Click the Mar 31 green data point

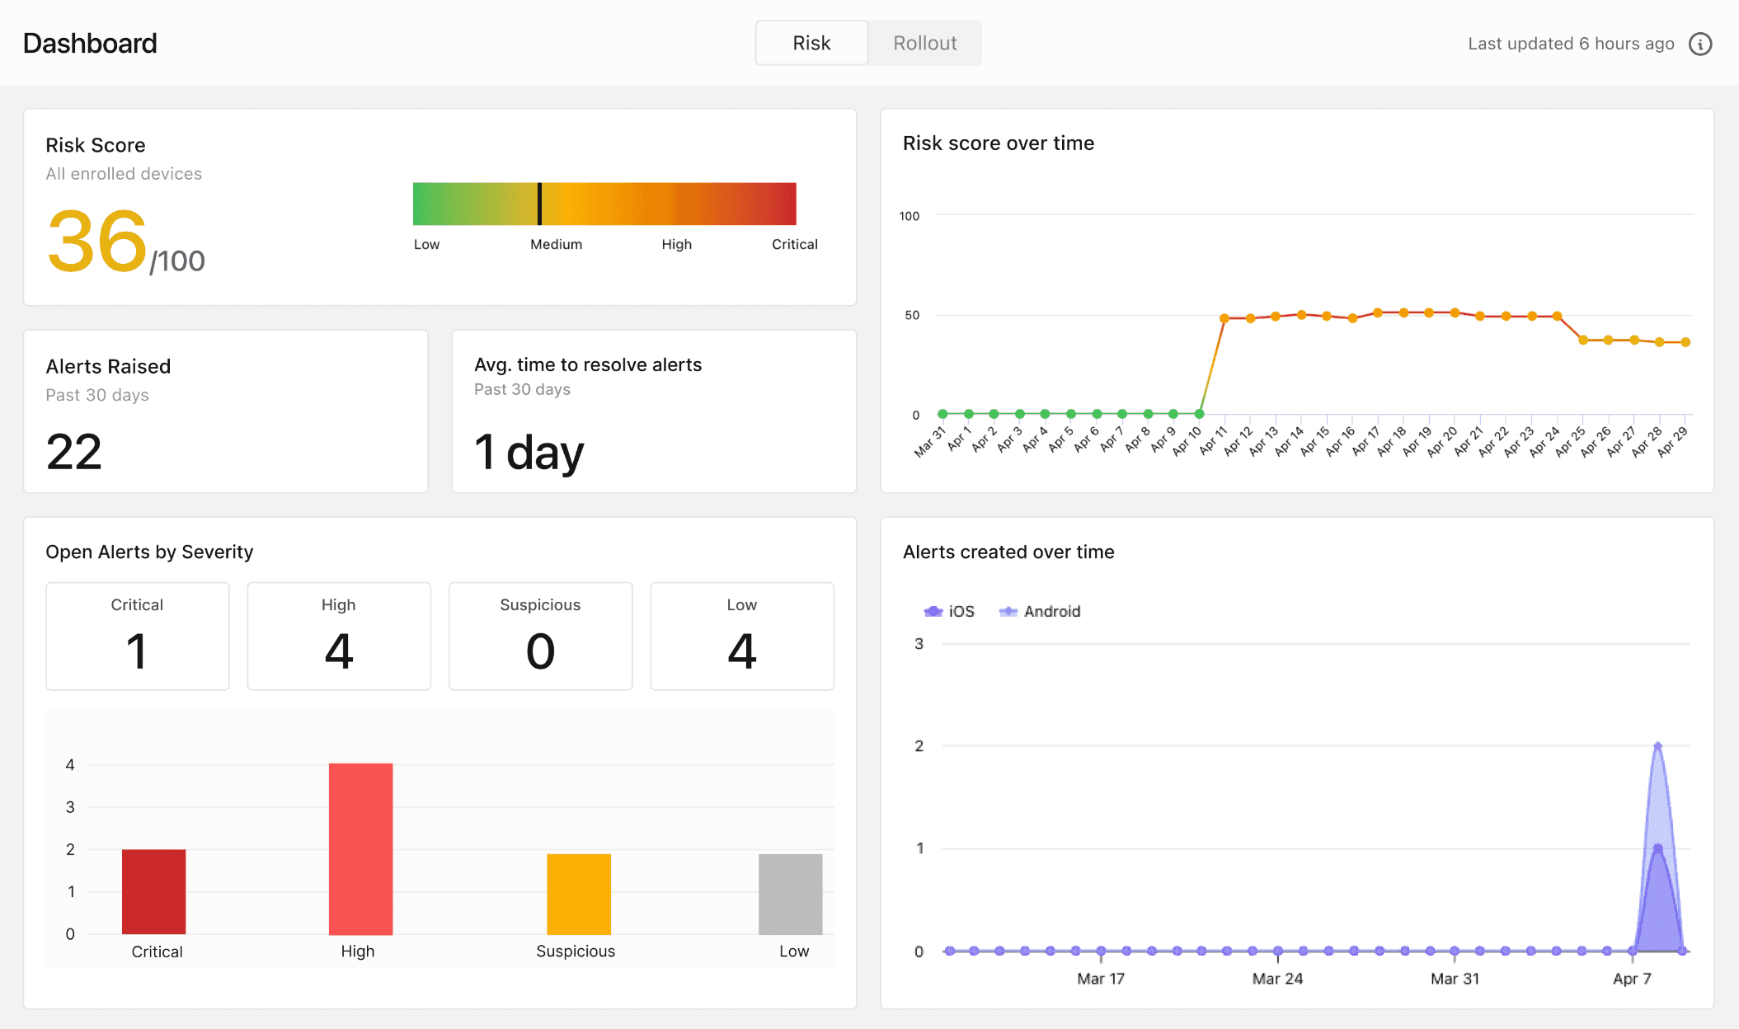(x=942, y=414)
